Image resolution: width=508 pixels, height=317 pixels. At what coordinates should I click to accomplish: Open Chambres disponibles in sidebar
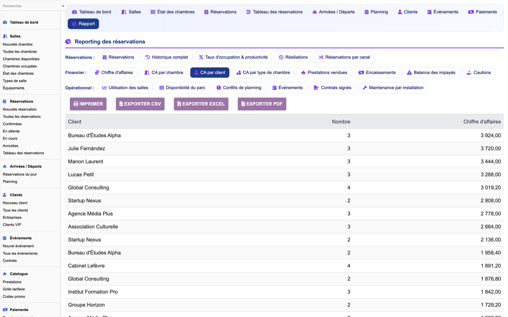[21, 59]
